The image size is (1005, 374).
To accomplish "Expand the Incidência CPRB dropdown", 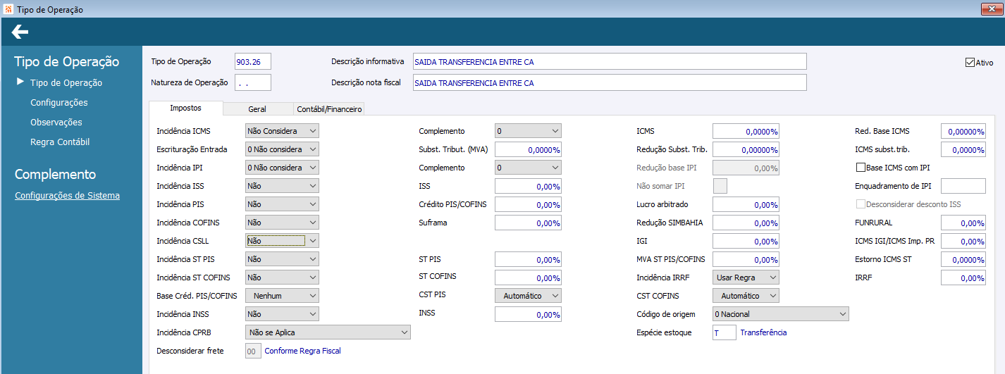I will point(328,332).
